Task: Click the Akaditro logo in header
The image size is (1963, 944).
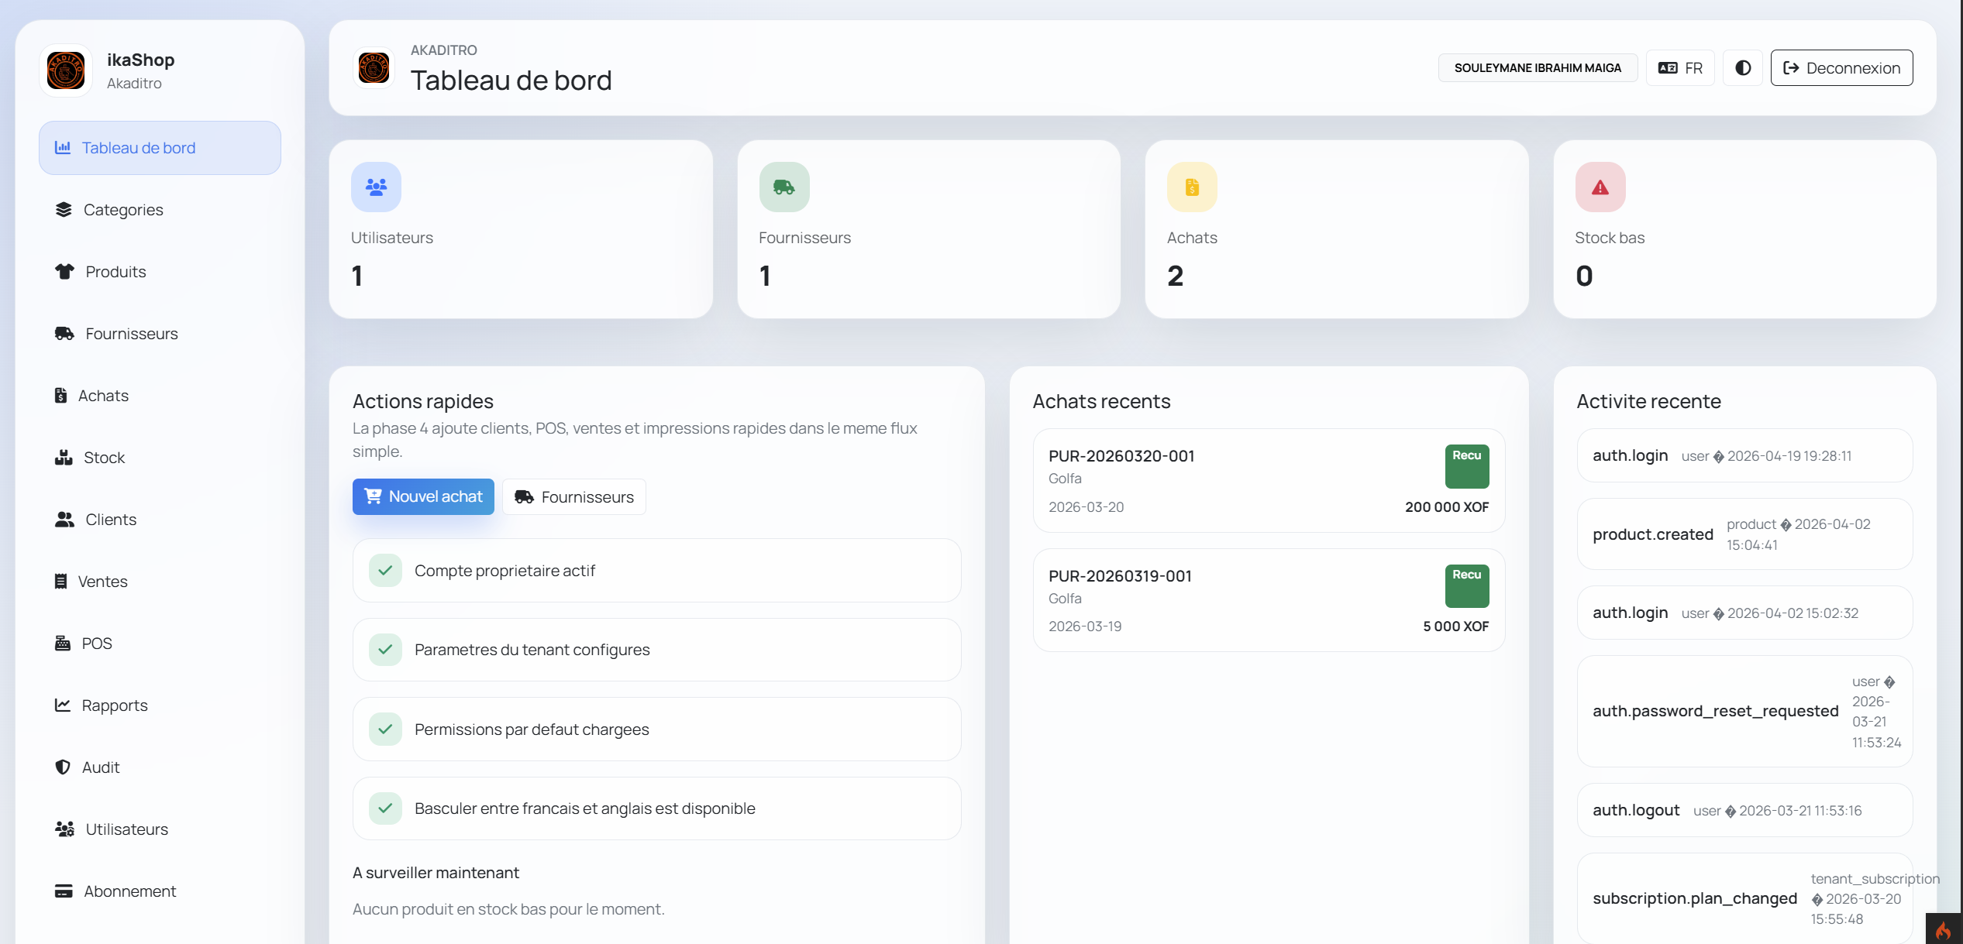Action: pos(374,68)
